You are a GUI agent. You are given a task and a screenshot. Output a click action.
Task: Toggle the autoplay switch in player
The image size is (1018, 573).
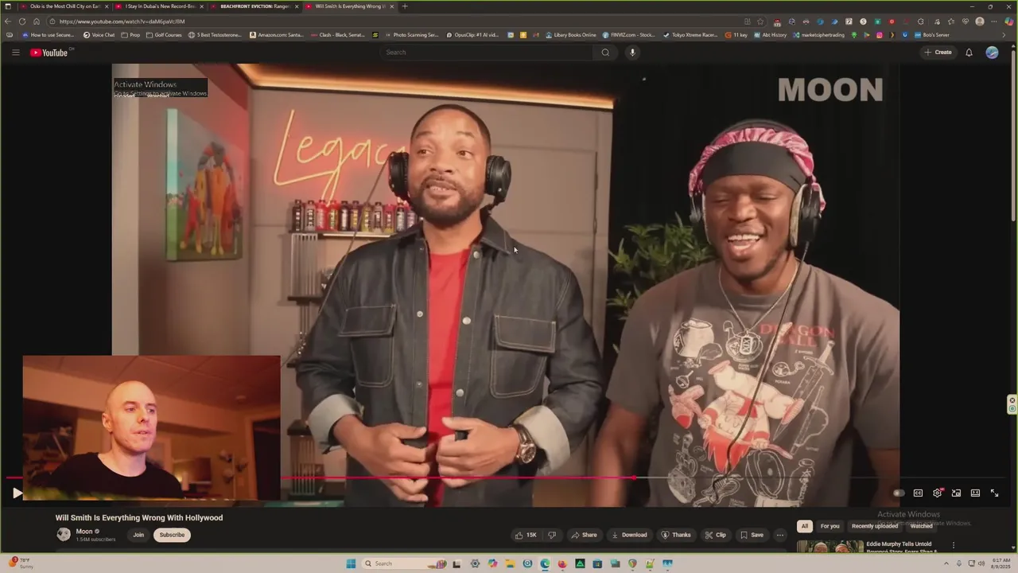click(x=899, y=493)
